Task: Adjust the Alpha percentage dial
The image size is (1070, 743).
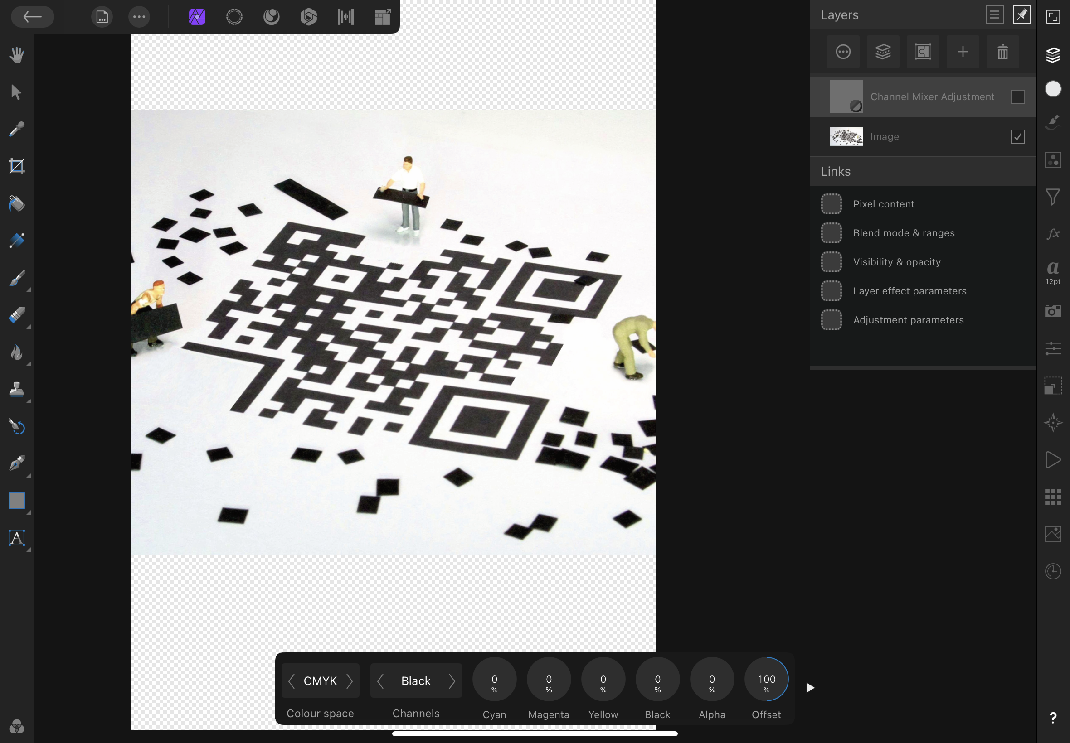Action: coord(712,679)
